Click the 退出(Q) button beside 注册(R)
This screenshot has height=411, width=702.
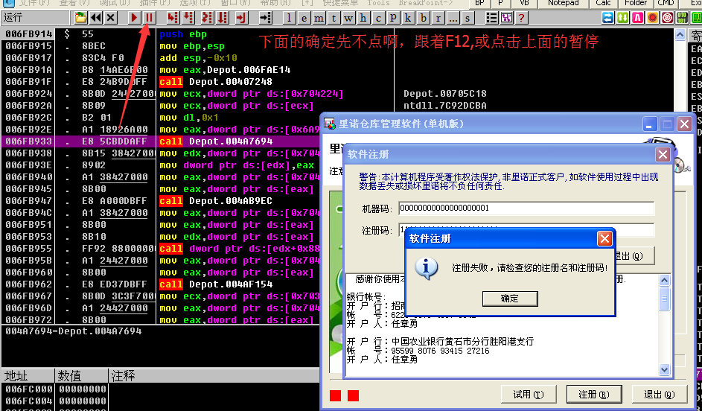659,395
